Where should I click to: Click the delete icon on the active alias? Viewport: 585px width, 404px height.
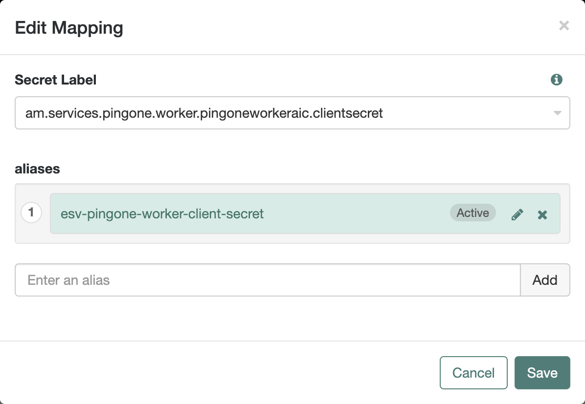[x=542, y=214]
